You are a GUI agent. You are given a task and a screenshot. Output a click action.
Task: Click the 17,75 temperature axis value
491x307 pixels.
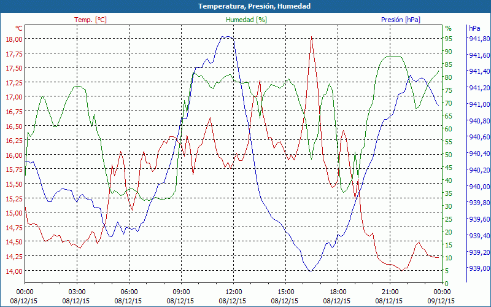pos(14,53)
